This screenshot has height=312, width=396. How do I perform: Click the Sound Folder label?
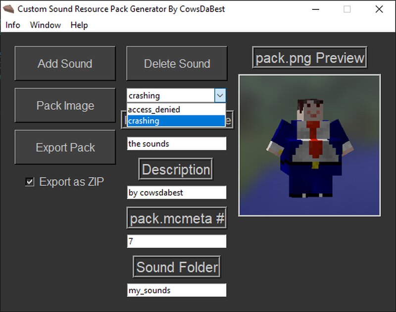click(177, 267)
